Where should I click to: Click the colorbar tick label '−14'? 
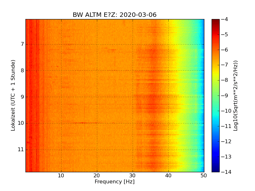pos(226,172)
